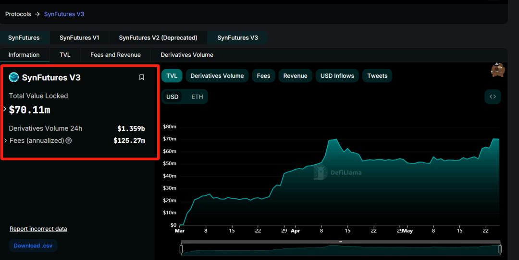519x260 pixels.
Task: Click the llama mascot icon
Action: pos(497,70)
